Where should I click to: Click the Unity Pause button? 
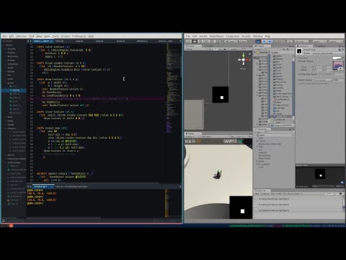(264, 41)
